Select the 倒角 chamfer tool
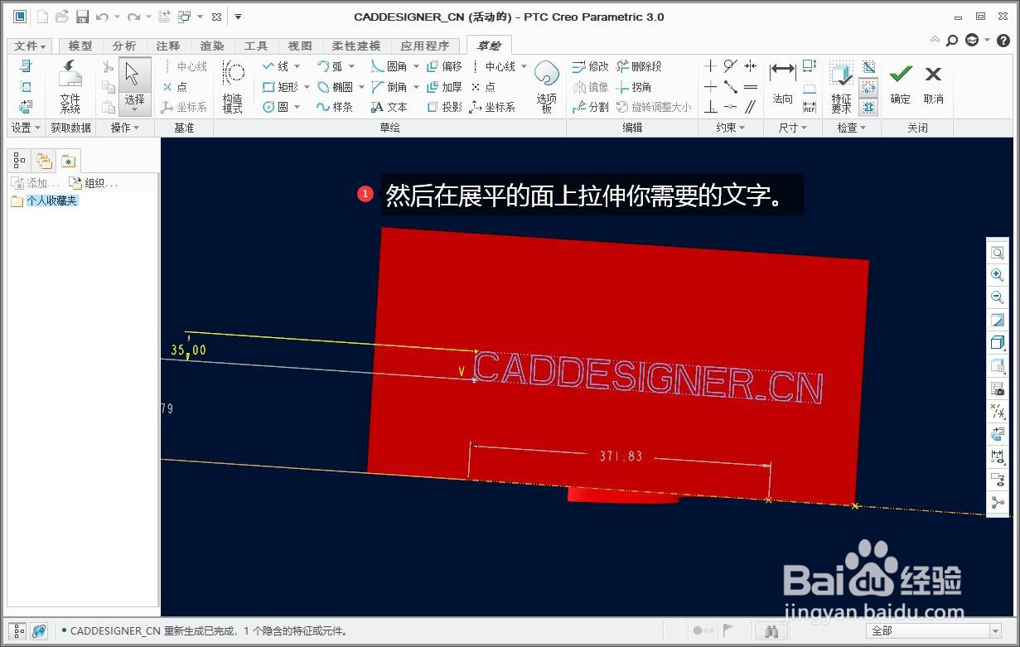Image resolution: width=1020 pixels, height=647 pixels. [389, 87]
